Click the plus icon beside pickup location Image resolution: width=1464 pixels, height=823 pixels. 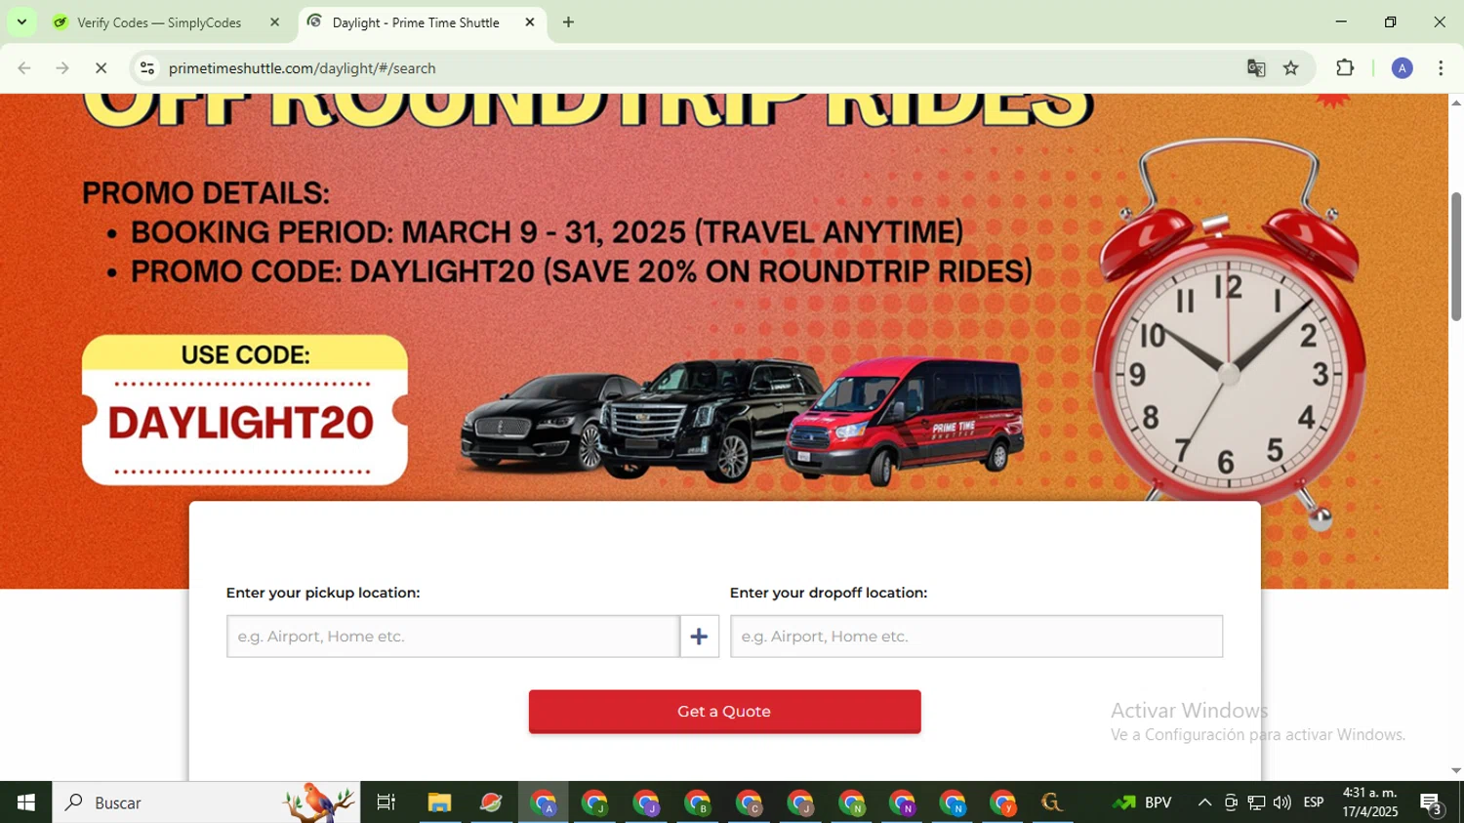699,637
